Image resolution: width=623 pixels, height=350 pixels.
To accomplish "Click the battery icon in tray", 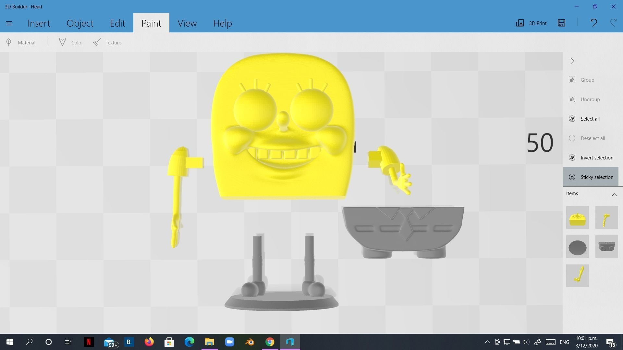I will click(x=516, y=342).
